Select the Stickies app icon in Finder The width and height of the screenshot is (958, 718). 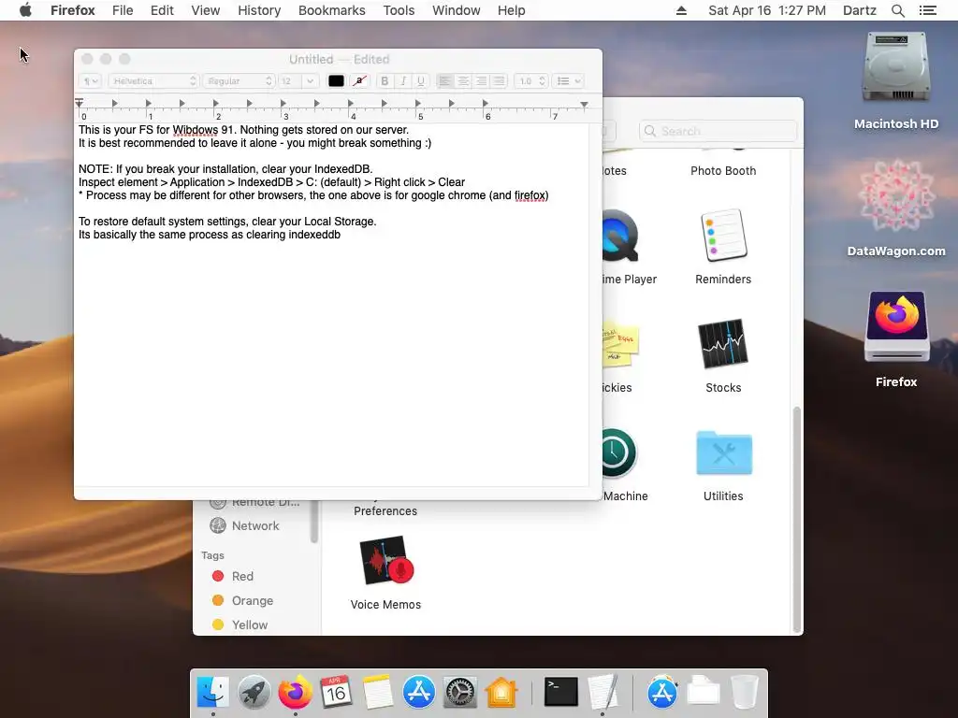click(620, 345)
